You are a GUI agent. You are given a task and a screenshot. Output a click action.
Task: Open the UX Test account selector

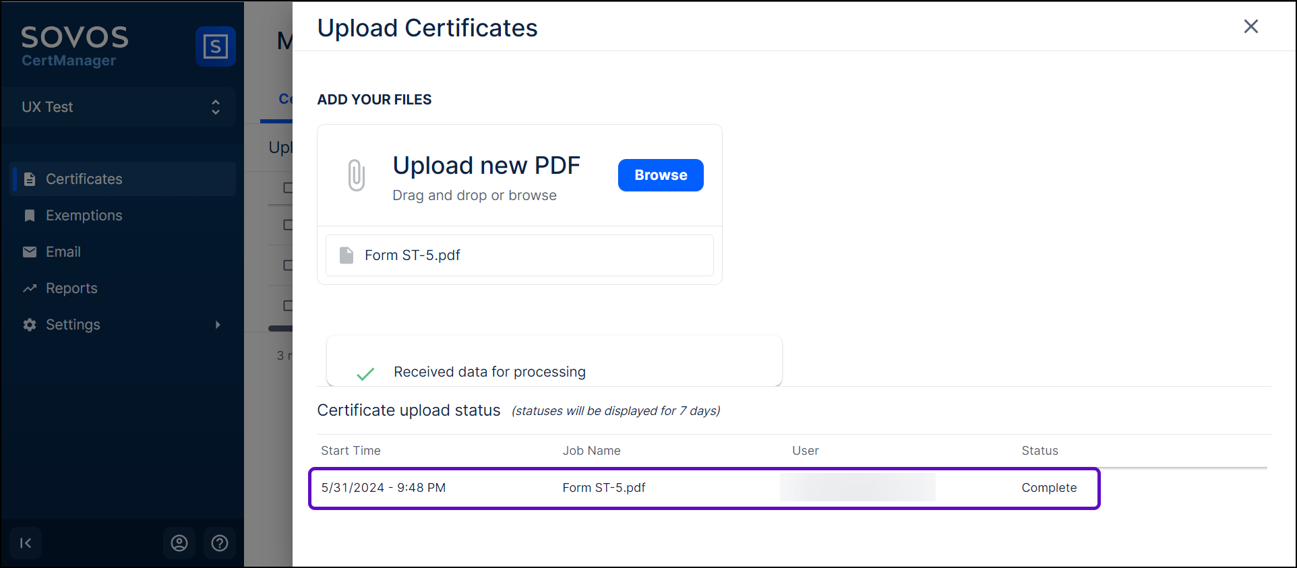click(x=120, y=107)
